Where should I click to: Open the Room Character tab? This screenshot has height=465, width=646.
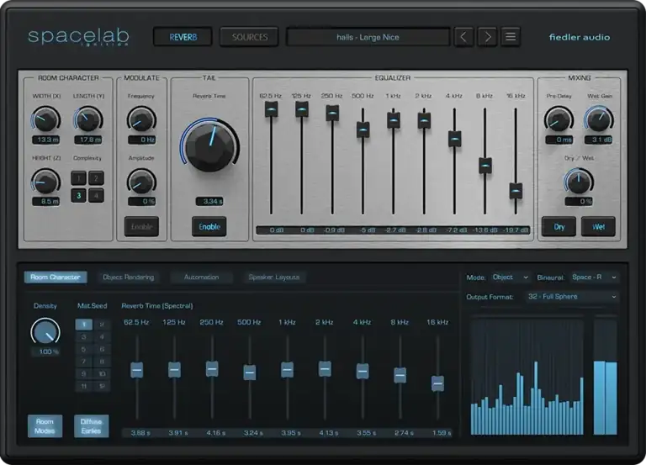pos(56,277)
